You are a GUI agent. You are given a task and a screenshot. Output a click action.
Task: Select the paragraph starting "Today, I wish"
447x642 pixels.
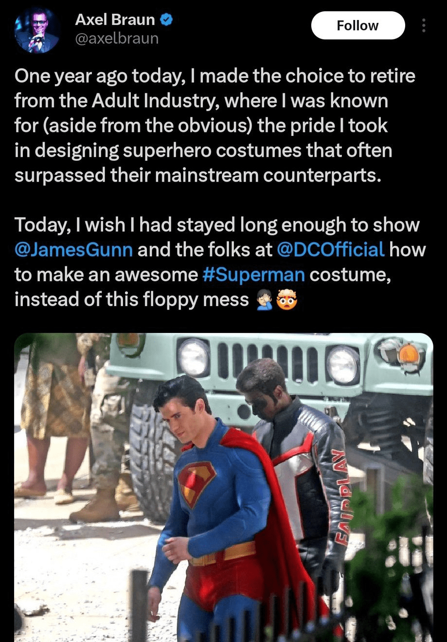(220, 262)
